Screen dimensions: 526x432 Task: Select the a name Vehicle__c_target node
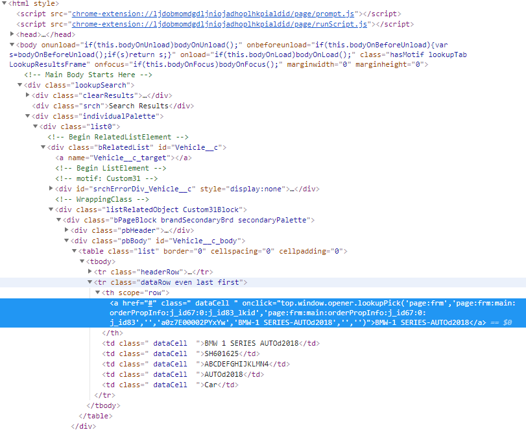(123, 158)
